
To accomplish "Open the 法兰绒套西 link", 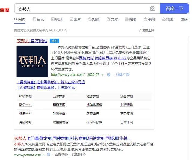I will [61, 122].
